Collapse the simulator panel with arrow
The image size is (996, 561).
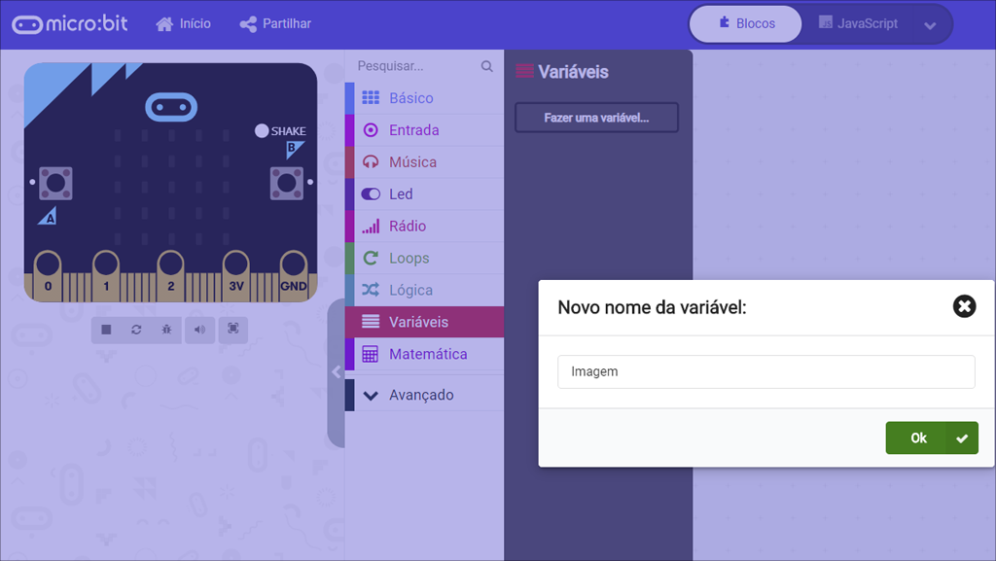coord(336,372)
